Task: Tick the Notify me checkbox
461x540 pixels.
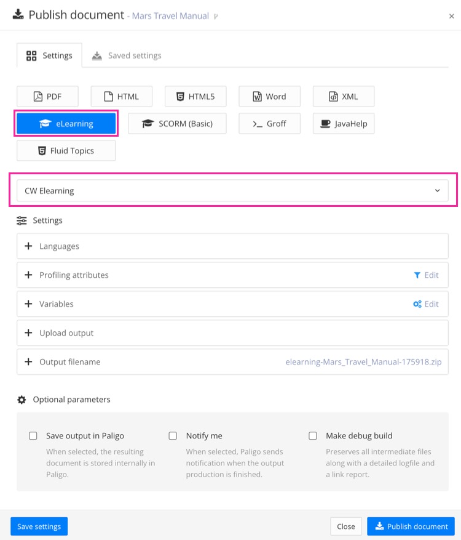Action: [173, 436]
